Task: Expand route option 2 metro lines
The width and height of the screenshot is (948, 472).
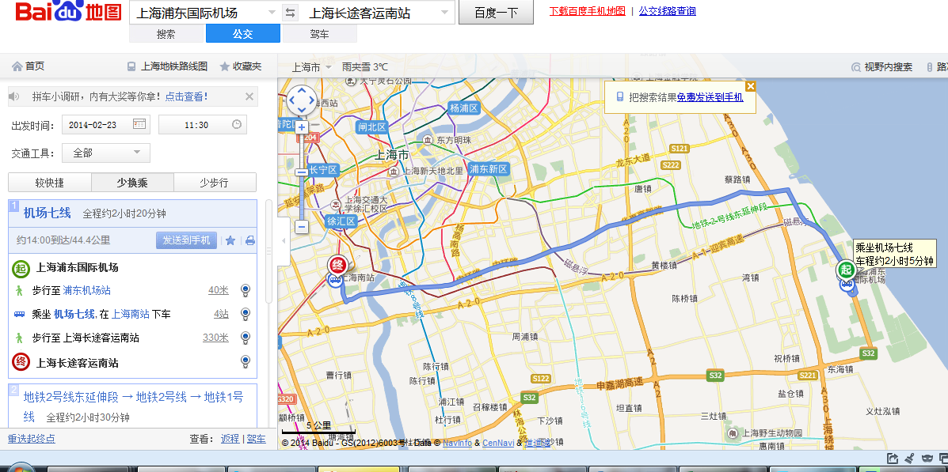Action: (132, 406)
